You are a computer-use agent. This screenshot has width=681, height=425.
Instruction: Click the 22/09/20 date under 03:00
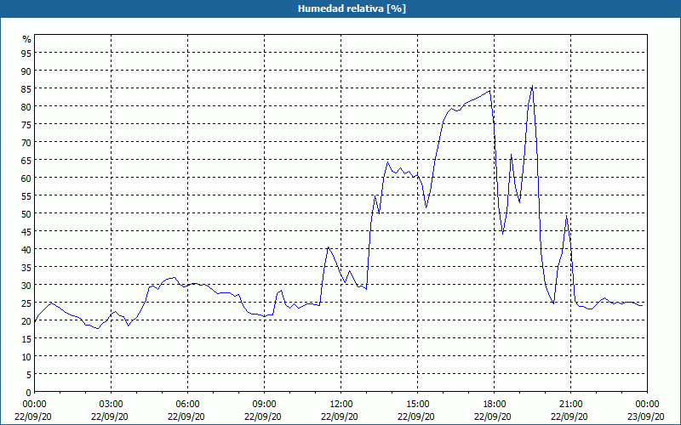[x=110, y=416]
